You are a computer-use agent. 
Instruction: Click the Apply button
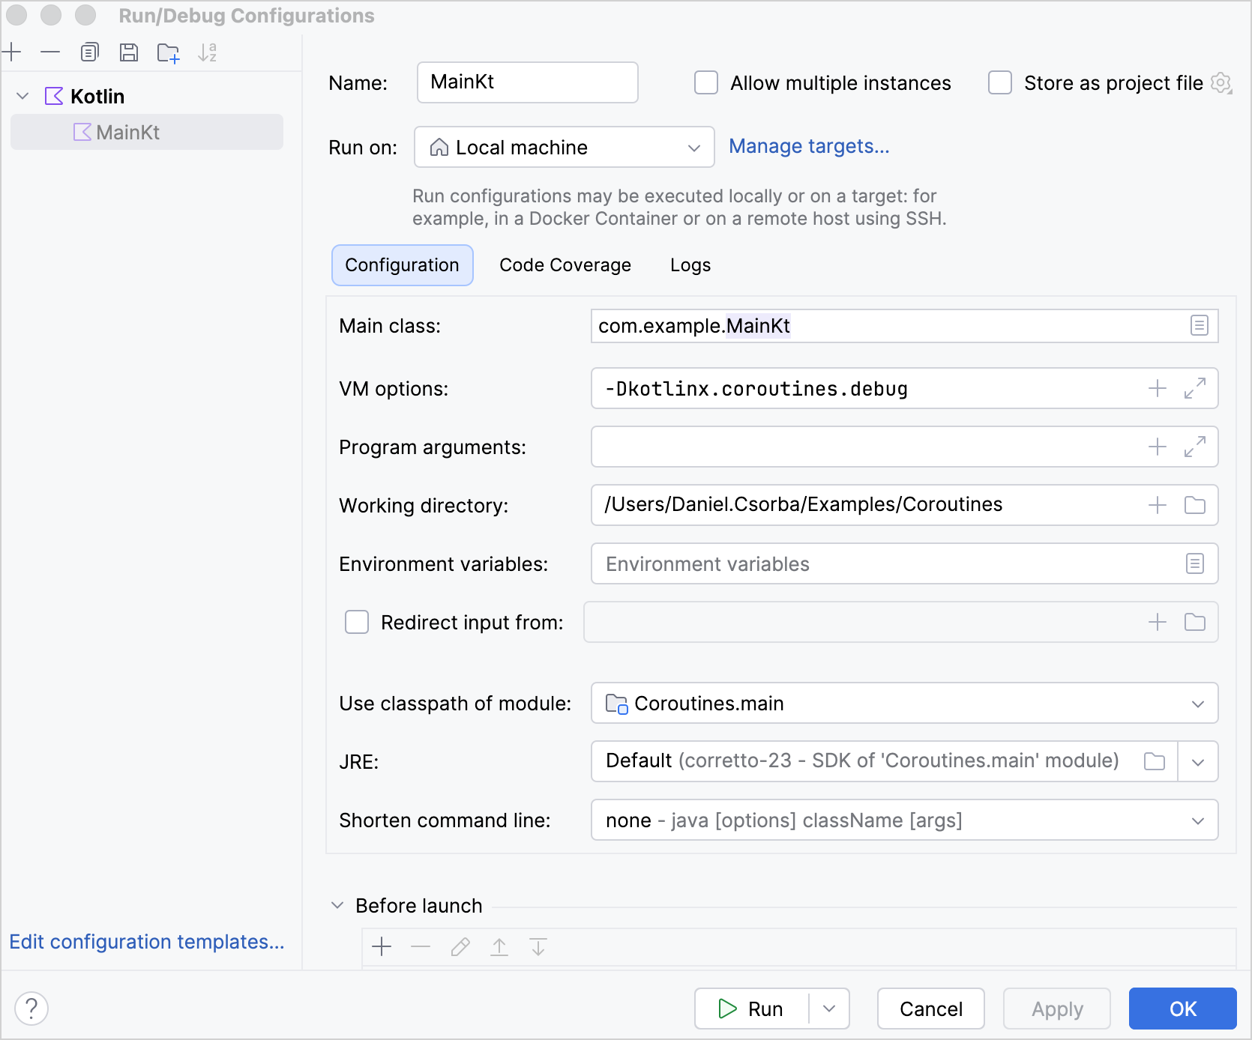1057,1009
